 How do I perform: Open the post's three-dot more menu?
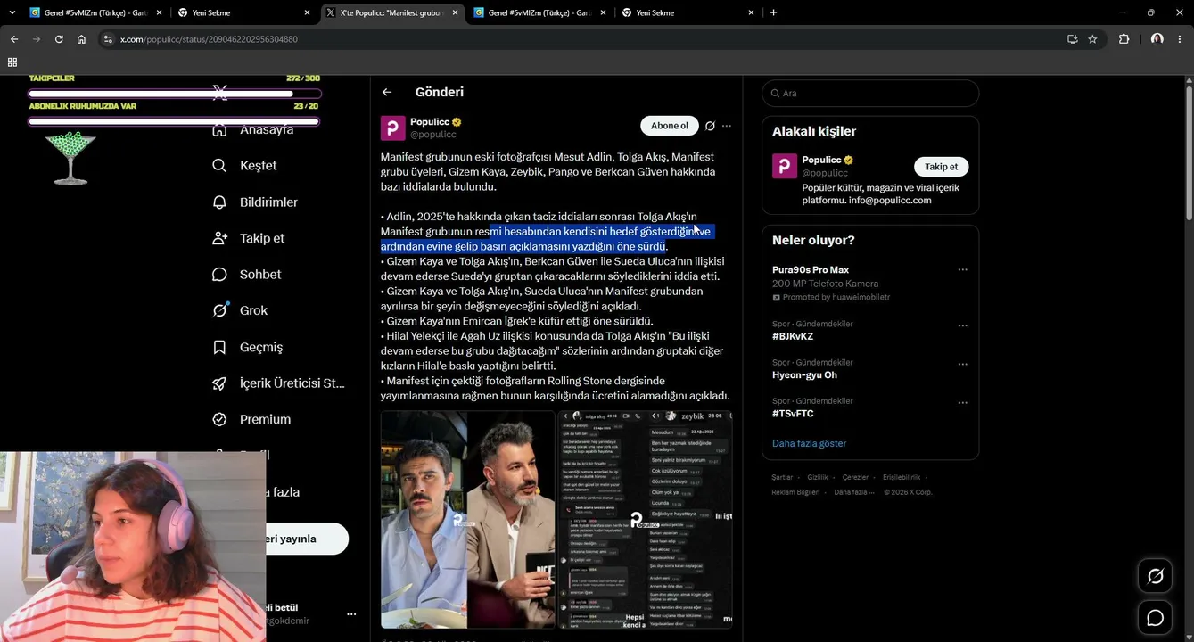pos(727,126)
